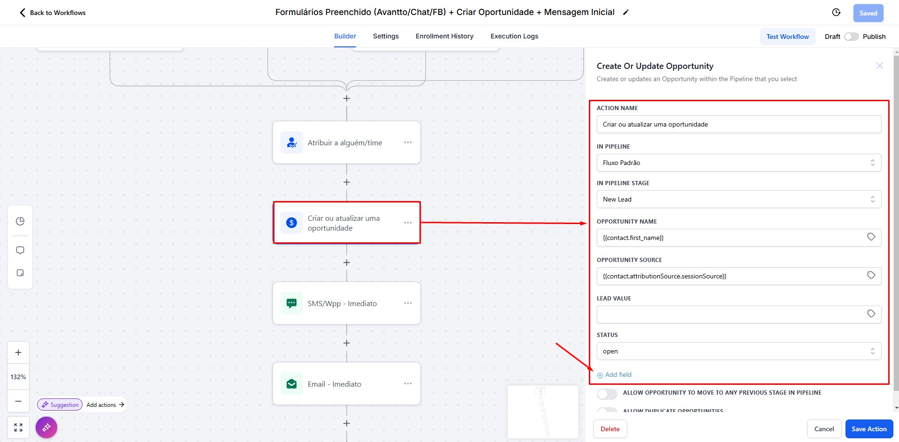The width and height of the screenshot is (899, 442).
Task: Click the stats pie icon in left sidebar
Action: point(20,221)
